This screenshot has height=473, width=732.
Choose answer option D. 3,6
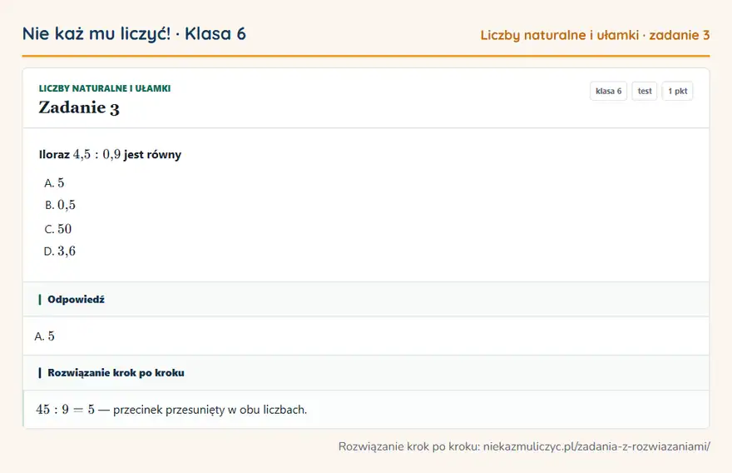click(x=60, y=251)
